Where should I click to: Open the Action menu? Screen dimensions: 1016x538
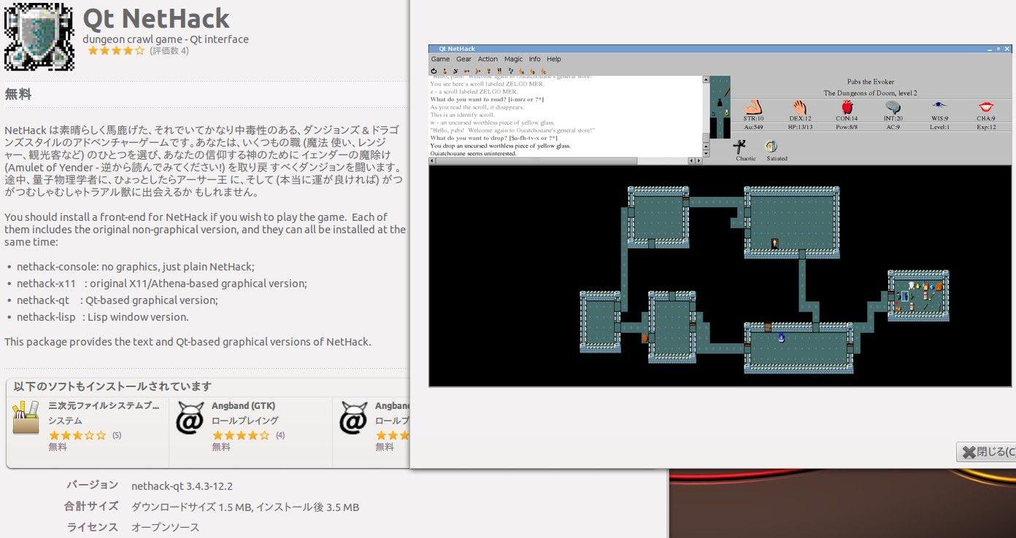point(488,59)
